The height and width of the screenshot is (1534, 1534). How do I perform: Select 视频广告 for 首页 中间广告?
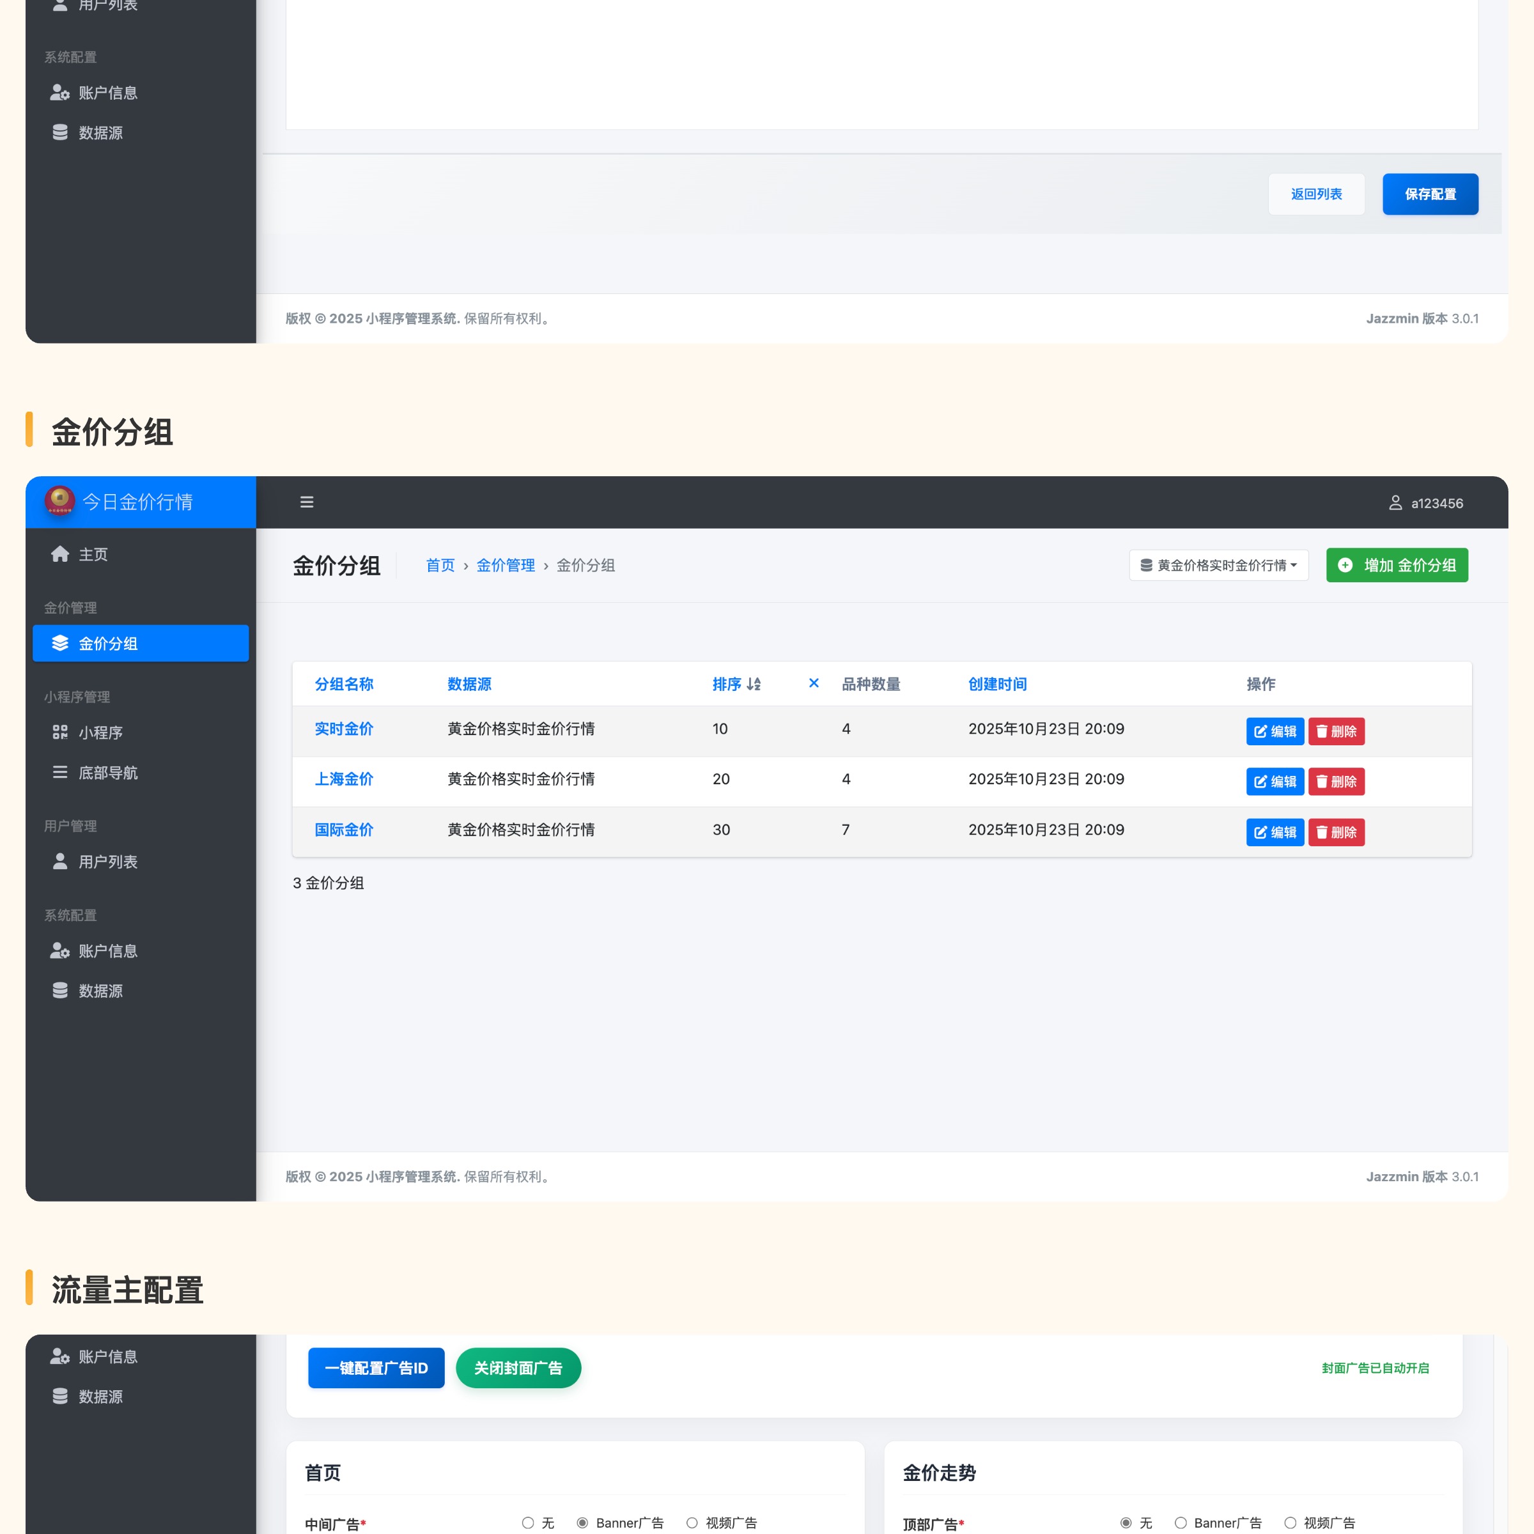(692, 1522)
